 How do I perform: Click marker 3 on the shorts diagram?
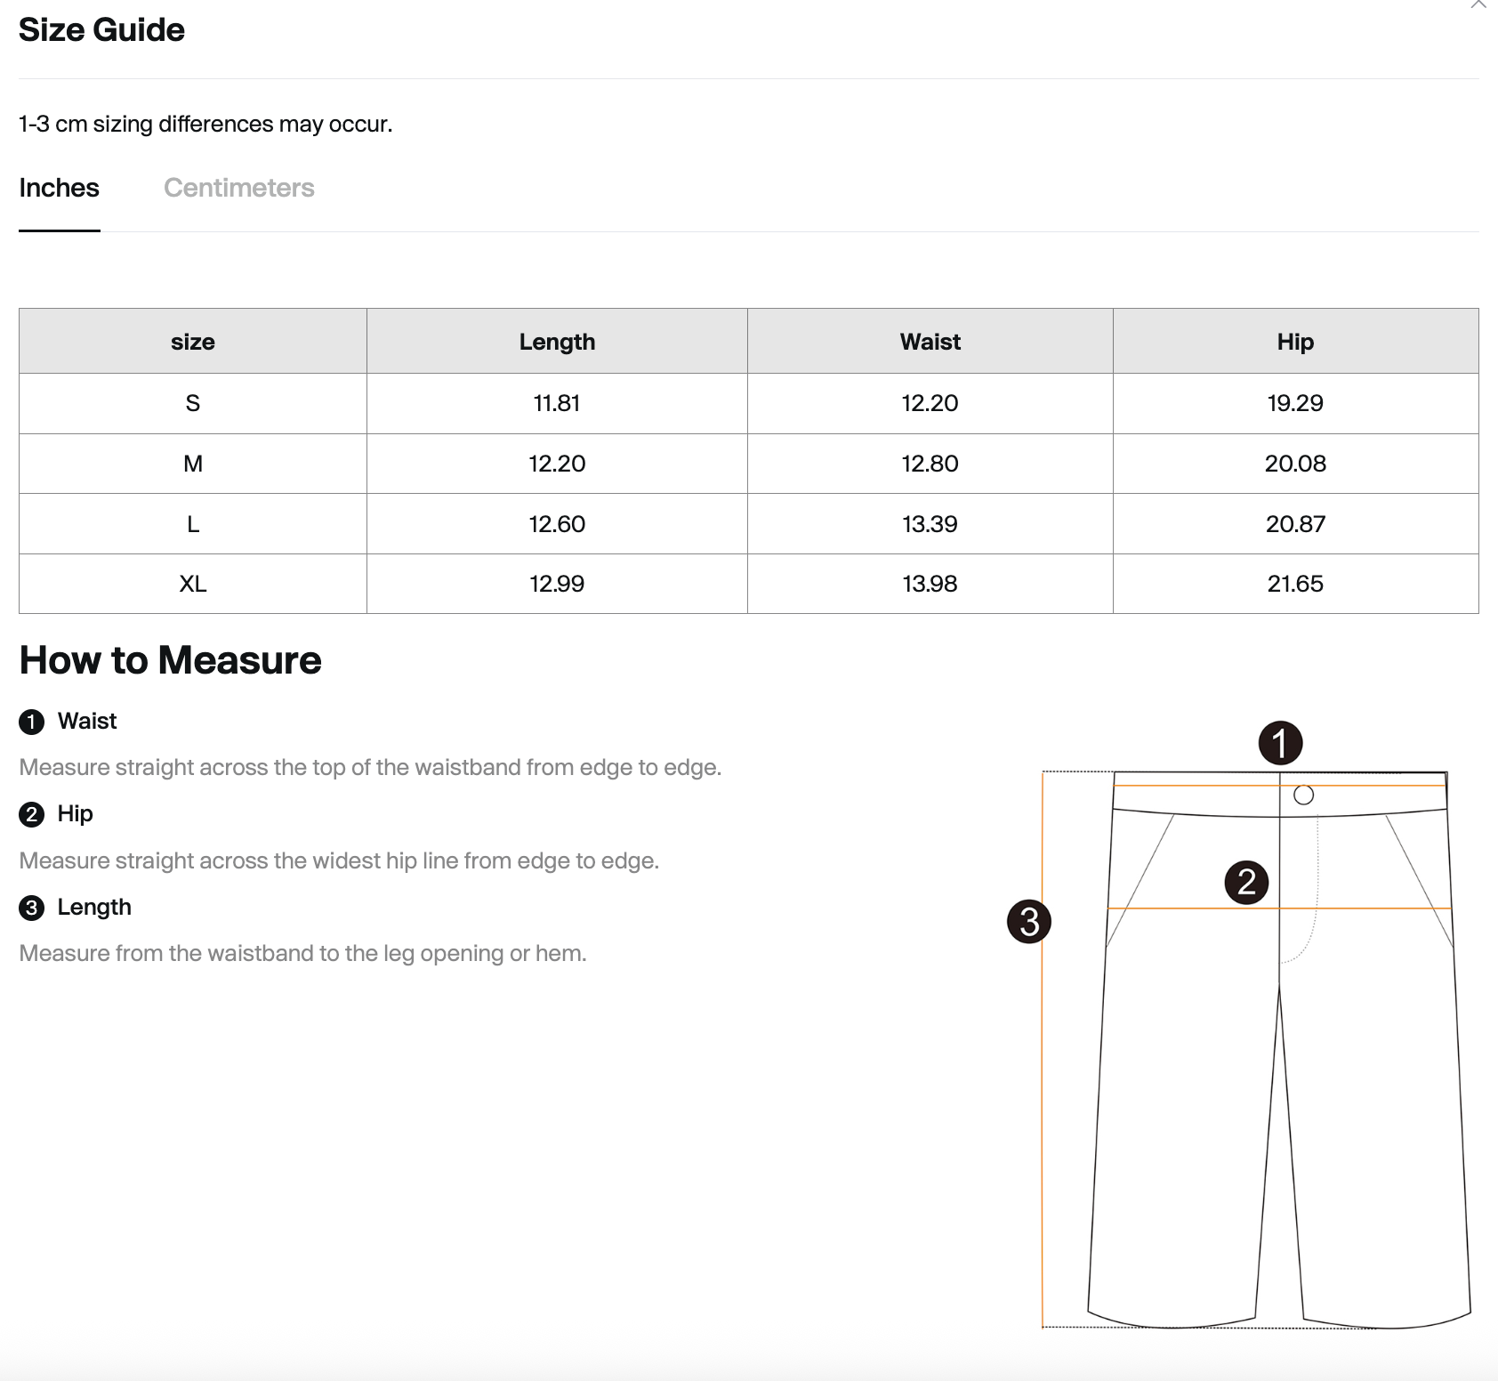[1028, 921]
